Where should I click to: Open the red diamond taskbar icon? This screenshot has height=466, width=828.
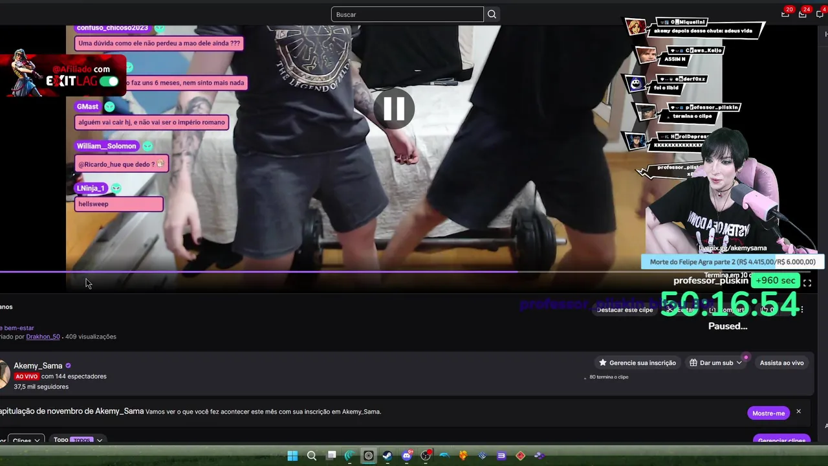(520, 456)
